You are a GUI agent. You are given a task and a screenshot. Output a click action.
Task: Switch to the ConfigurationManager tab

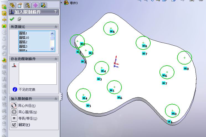pos(28,5)
